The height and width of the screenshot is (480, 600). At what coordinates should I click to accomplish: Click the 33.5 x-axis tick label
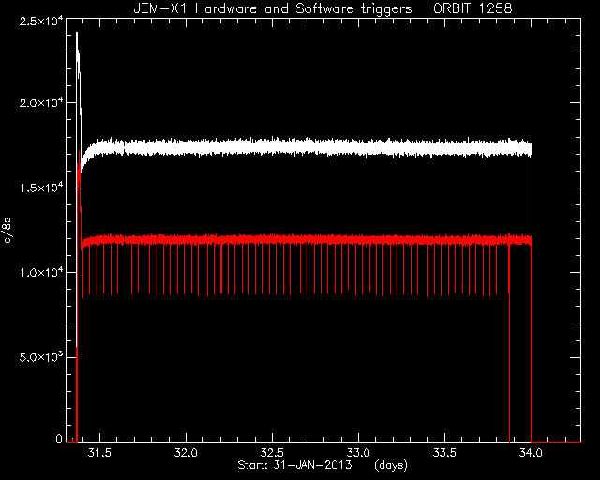click(444, 453)
